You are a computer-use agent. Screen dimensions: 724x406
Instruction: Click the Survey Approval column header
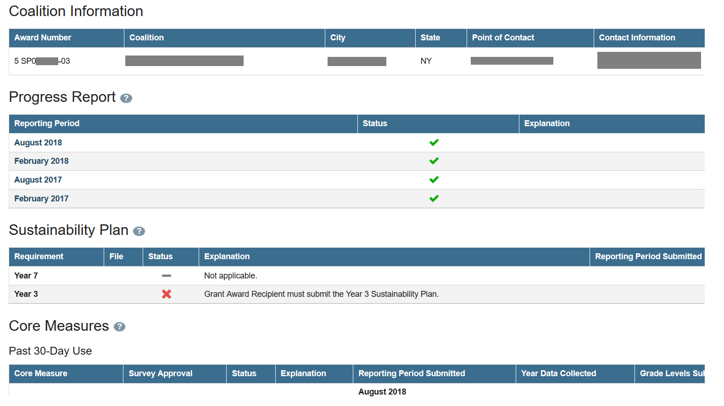pos(161,373)
